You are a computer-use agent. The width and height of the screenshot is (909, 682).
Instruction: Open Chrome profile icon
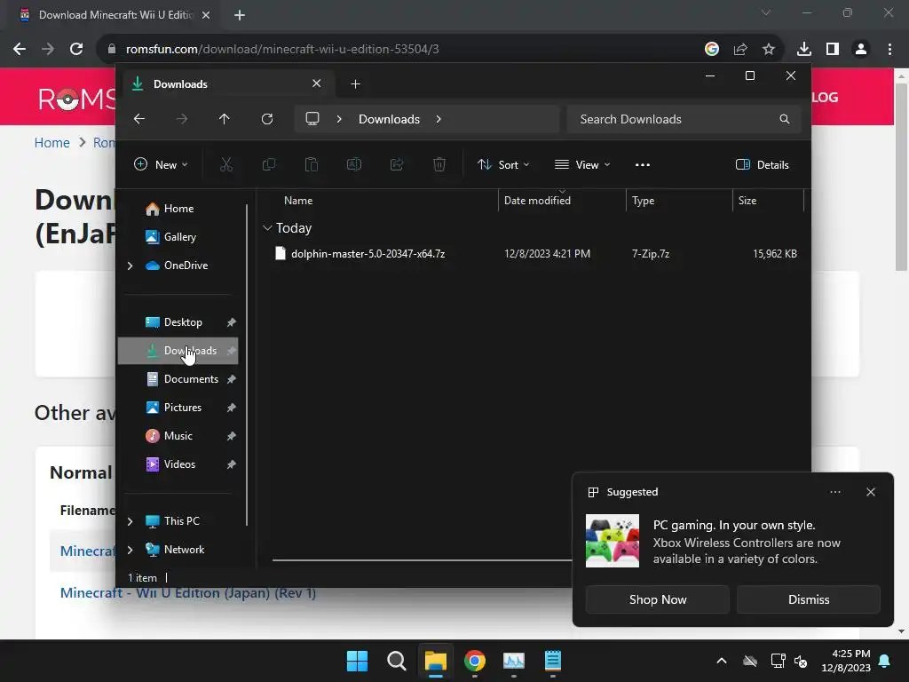pos(861,49)
